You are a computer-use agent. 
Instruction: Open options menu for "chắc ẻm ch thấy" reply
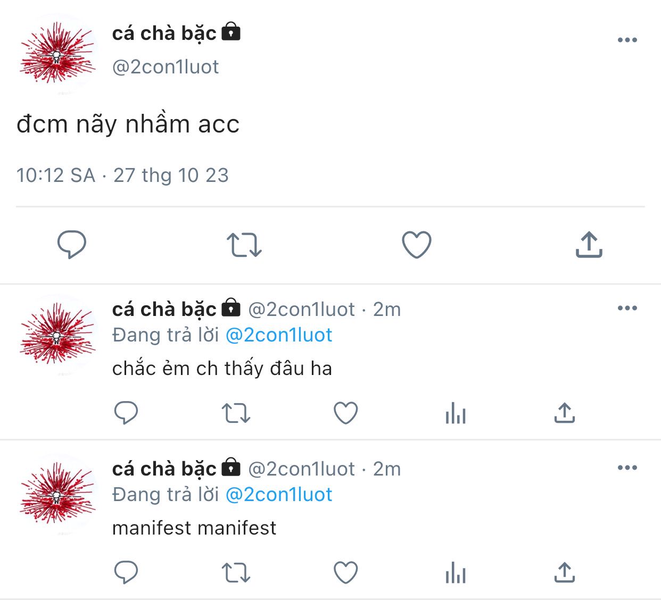[x=627, y=308]
